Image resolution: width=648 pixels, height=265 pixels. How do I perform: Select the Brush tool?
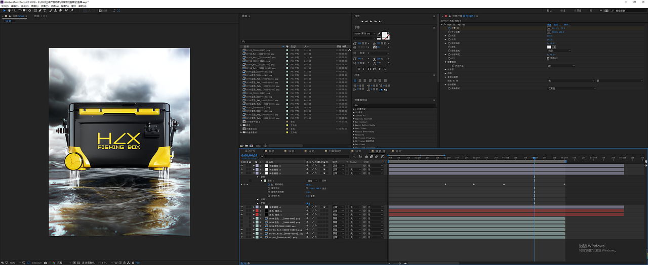[51, 11]
